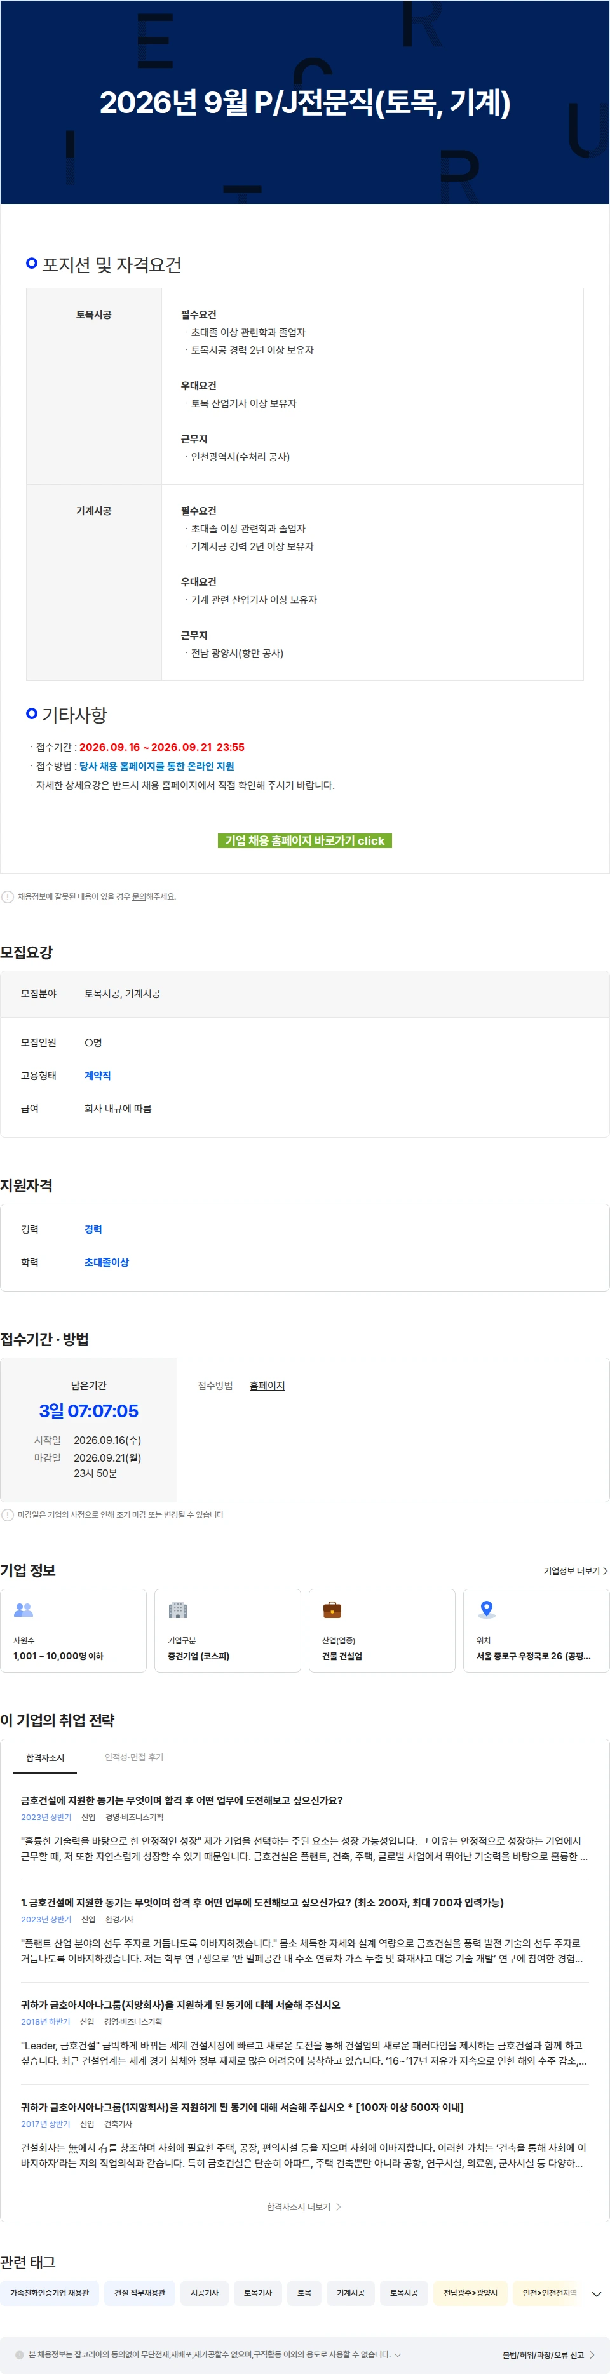The image size is (610, 2374).
Task: Open 기업정보 더보기 link
Action: (x=575, y=1570)
